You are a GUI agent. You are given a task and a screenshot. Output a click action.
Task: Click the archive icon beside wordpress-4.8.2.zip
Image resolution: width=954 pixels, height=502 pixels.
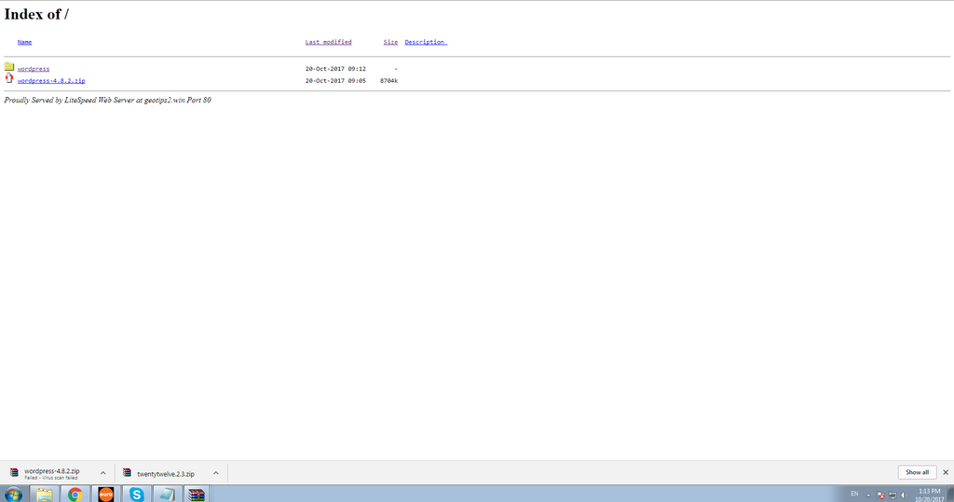[9, 78]
